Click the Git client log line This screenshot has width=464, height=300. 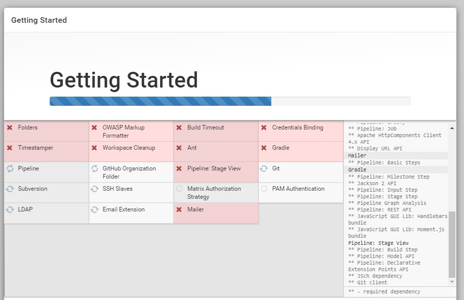pyautogui.click(x=368, y=283)
